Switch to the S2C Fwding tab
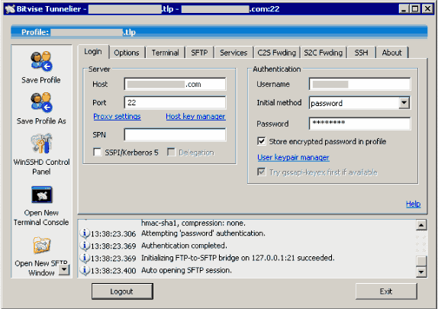This screenshot has width=438, height=309. point(324,53)
